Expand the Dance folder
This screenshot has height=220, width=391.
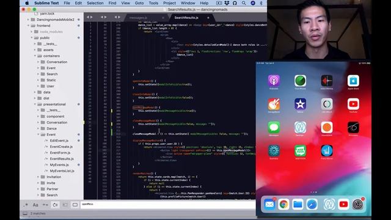(x=38, y=128)
